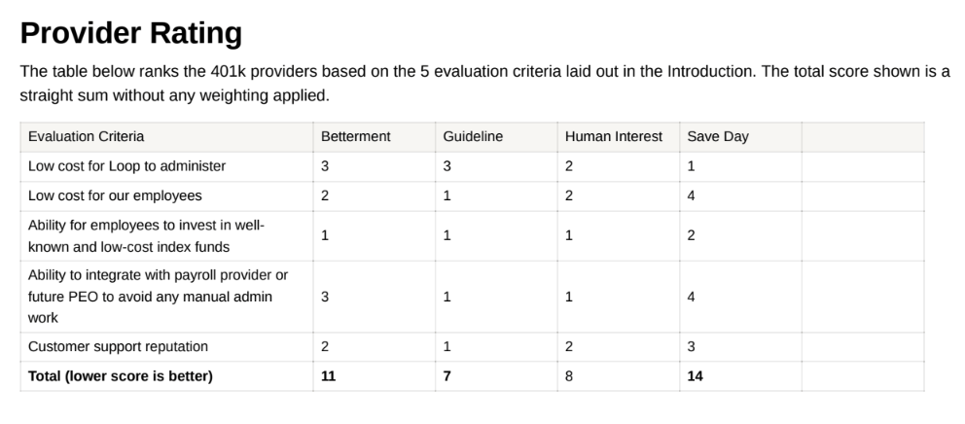Click Save Day's total score of 14
Screen dimensions: 965x424
click(x=695, y=376)
